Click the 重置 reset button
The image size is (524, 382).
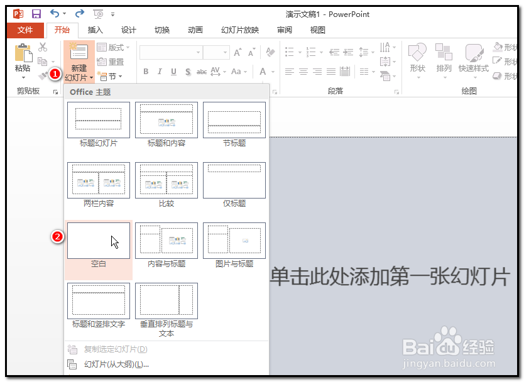click(x=111, y=62)
